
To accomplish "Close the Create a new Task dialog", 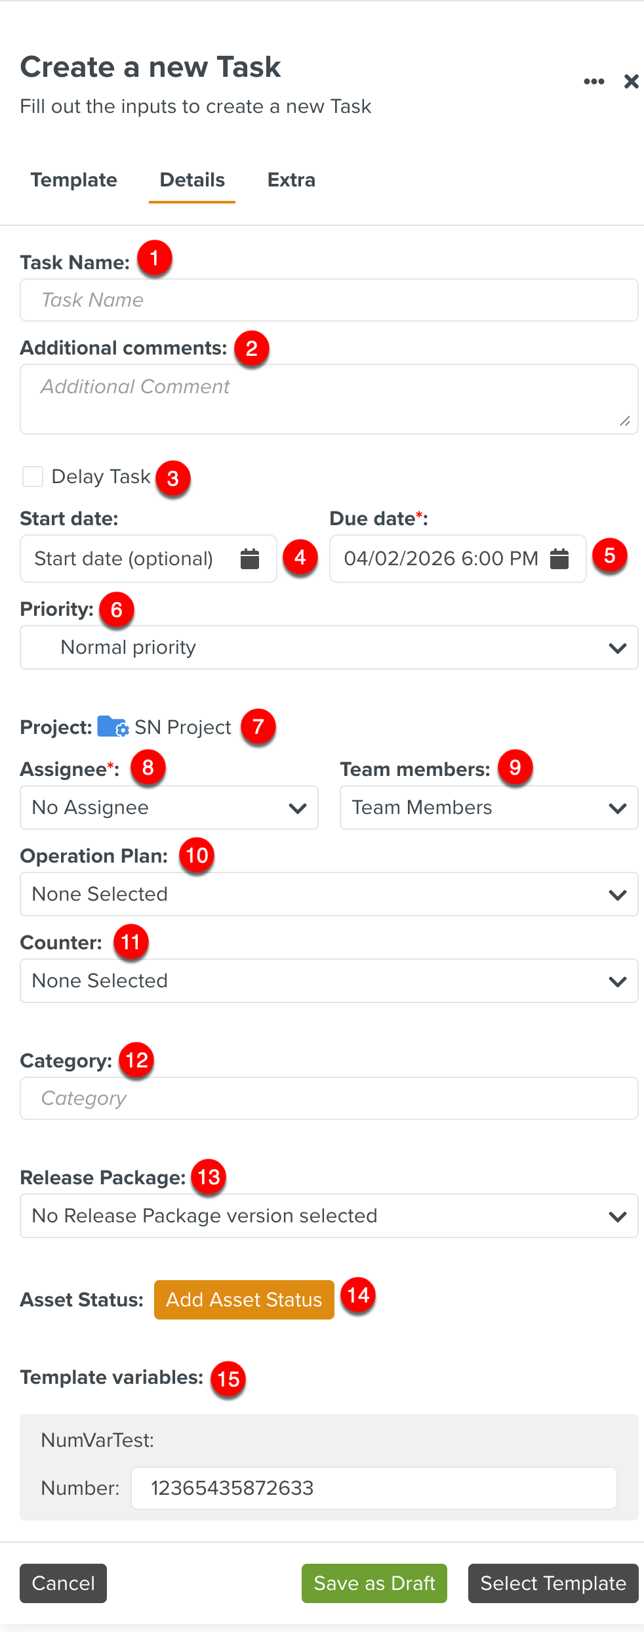I will click(x=632, y=81).
